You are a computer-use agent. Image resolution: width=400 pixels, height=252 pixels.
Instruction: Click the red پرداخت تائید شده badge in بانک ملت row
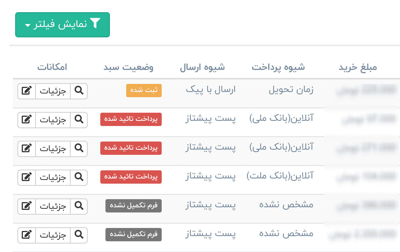(x=131, y=177)
